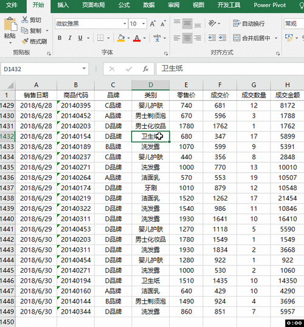This screenshot has width=304, height=327.
Task: Expand the underline style arrow
Action: pyautogui.click(x=88, y=38)
